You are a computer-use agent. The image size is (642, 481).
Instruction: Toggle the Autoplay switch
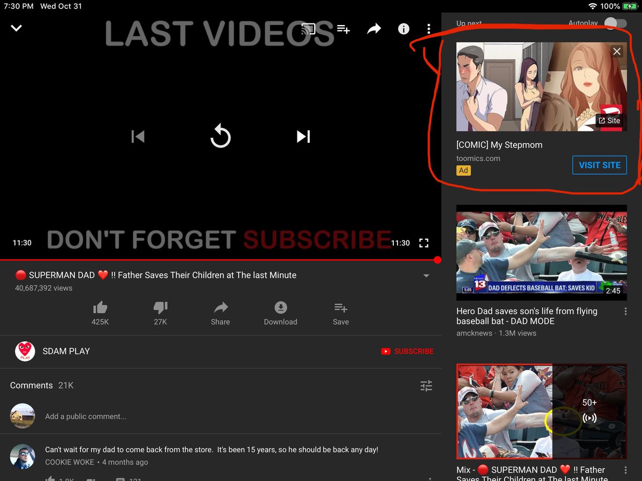pos(615,23)
